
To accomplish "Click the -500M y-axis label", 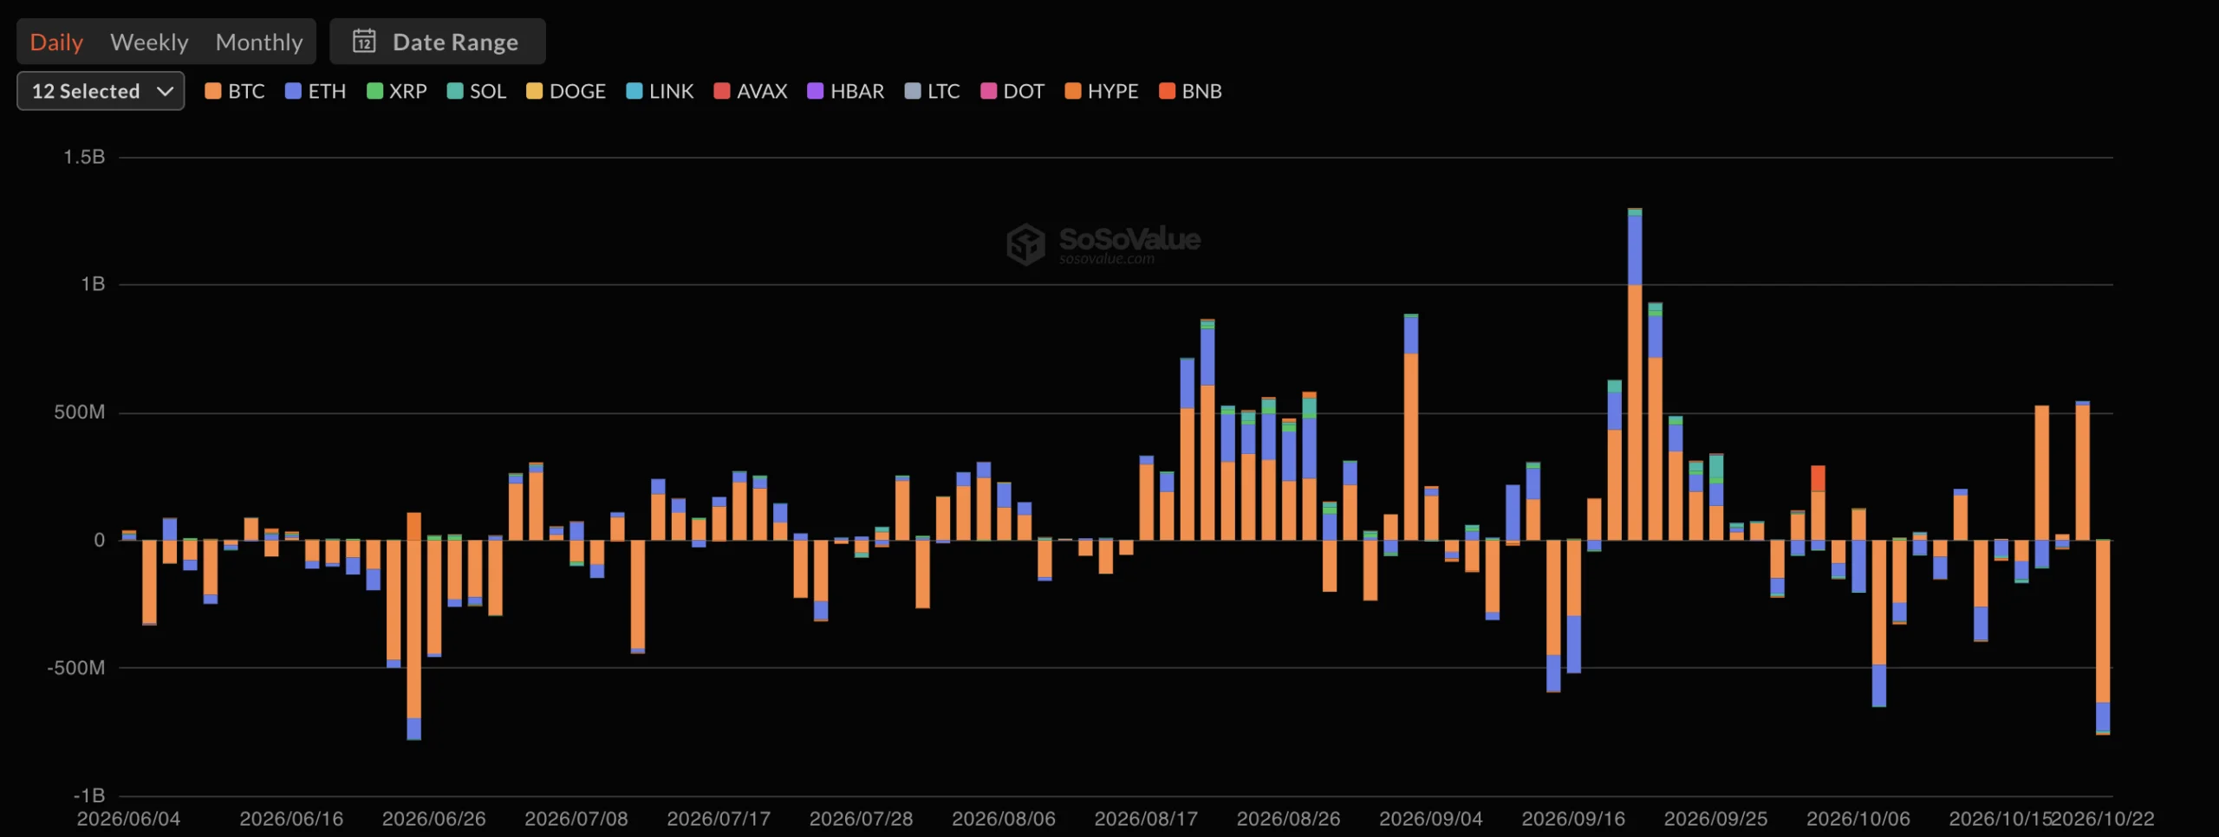I will 76,668.
